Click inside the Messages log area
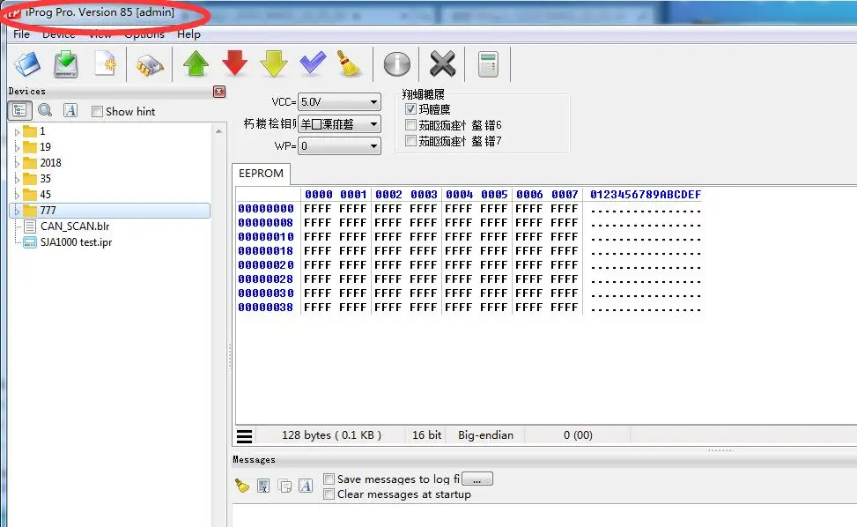This screenshot has width=857, height=527. click(x=543, y=516)
